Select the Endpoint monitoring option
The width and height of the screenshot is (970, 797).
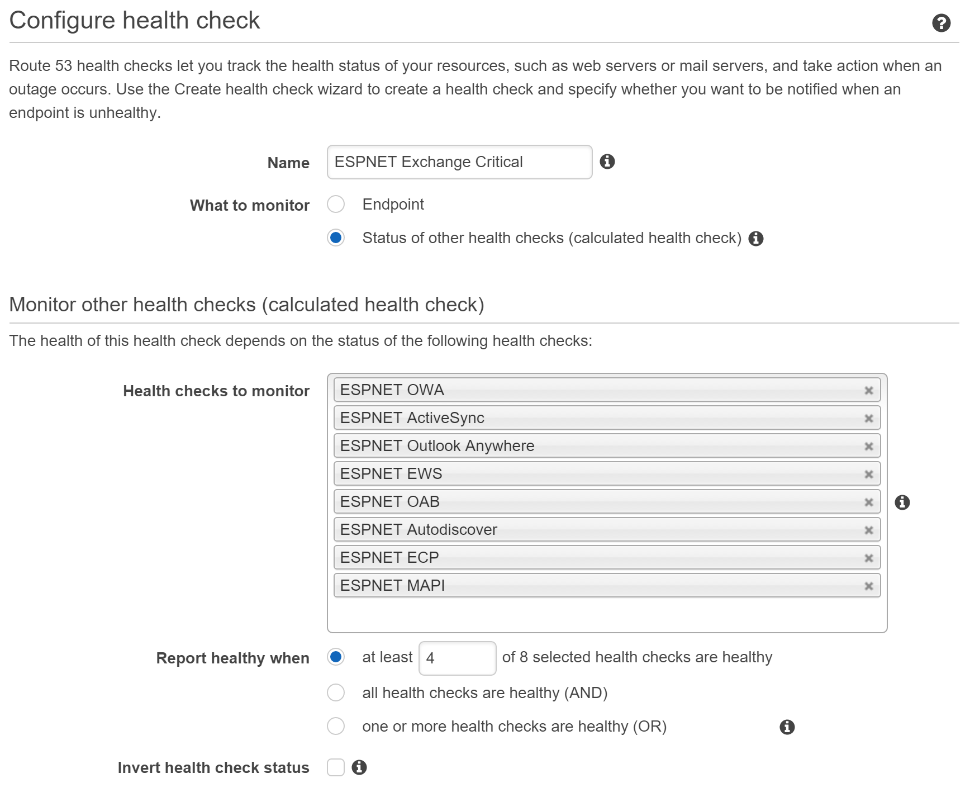[336, 205]
